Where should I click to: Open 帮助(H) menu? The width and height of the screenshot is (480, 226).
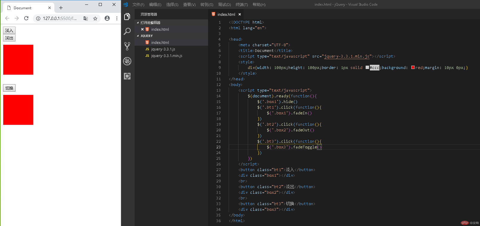259,4
